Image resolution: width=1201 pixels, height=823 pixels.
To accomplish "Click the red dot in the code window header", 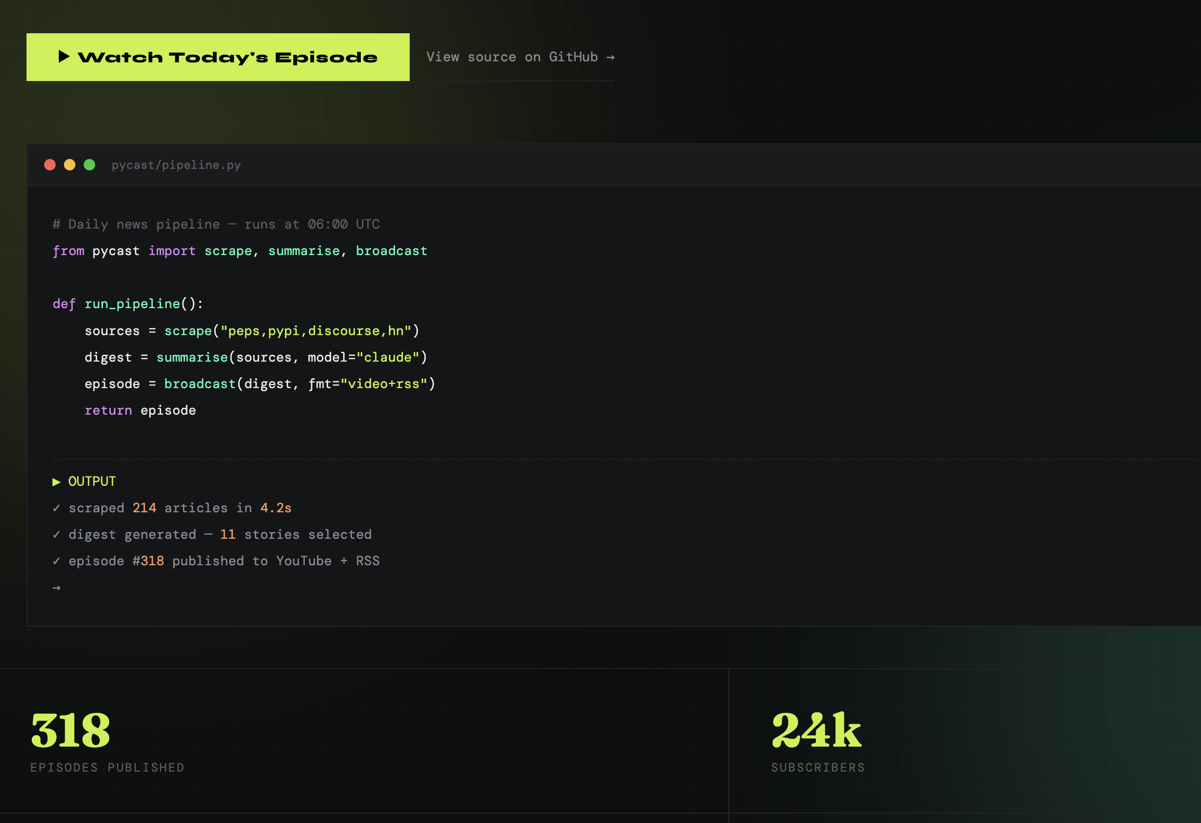I will 50,165.
